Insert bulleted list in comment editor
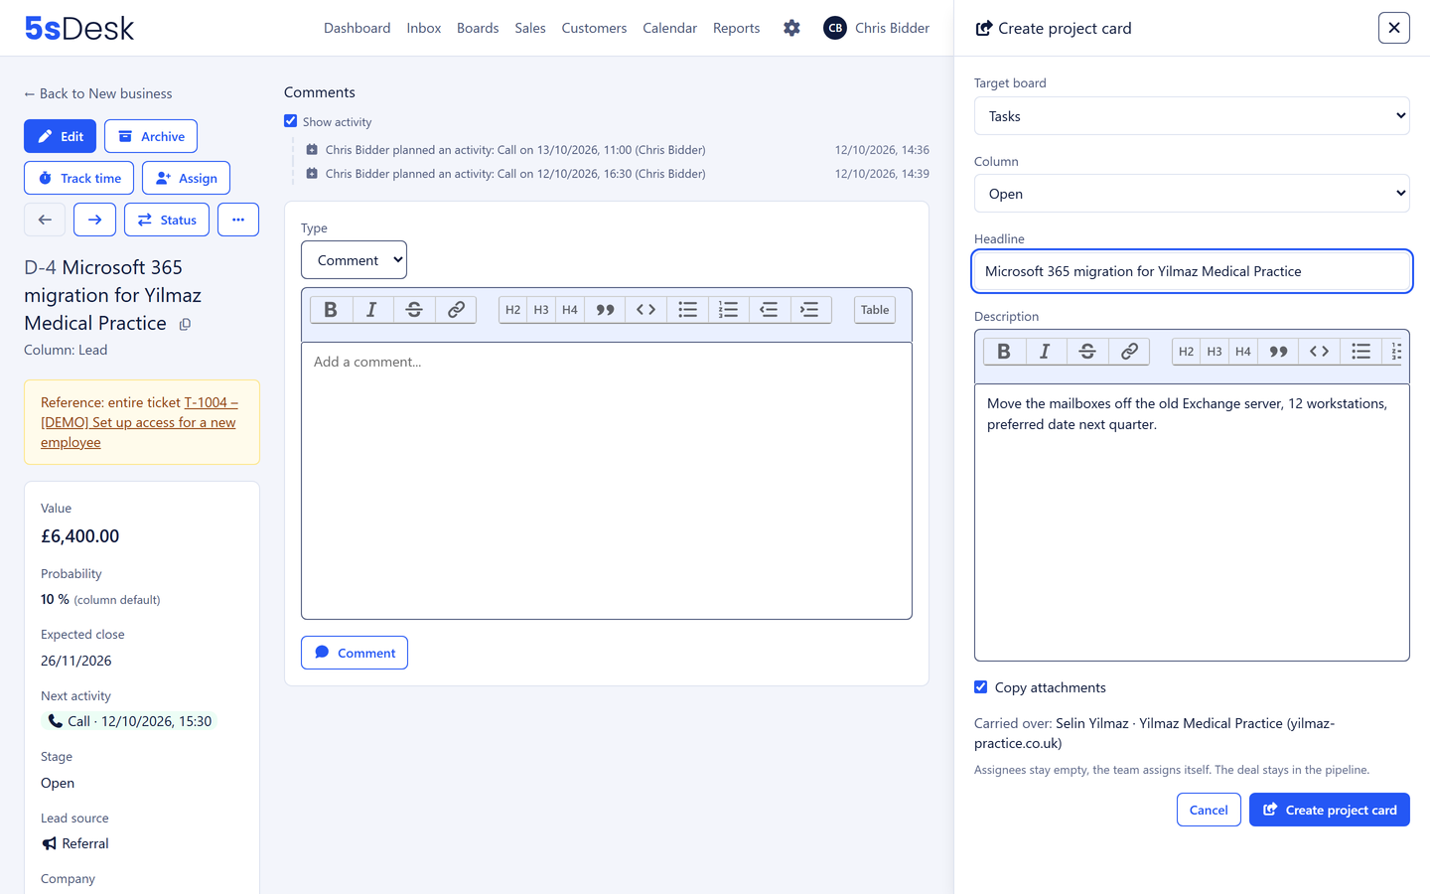 (x=687, y=310)
